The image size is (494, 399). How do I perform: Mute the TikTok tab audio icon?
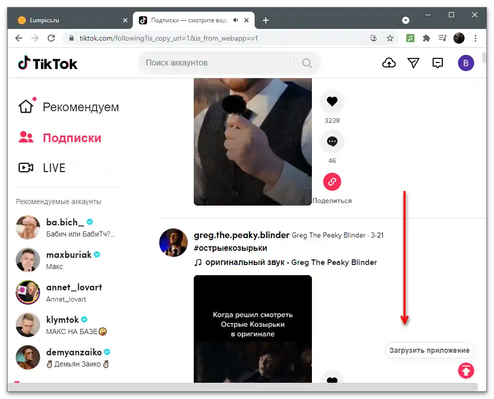pyautogui.click(x=236, y=20)
